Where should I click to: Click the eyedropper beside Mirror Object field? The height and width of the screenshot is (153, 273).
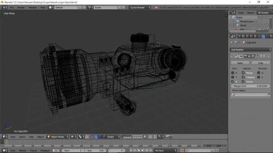point(269,95)
